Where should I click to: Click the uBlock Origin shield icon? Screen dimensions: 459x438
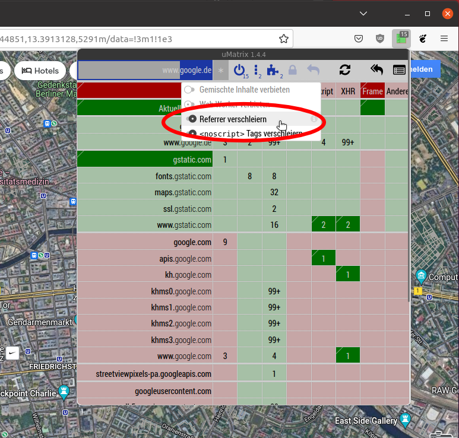380,39
